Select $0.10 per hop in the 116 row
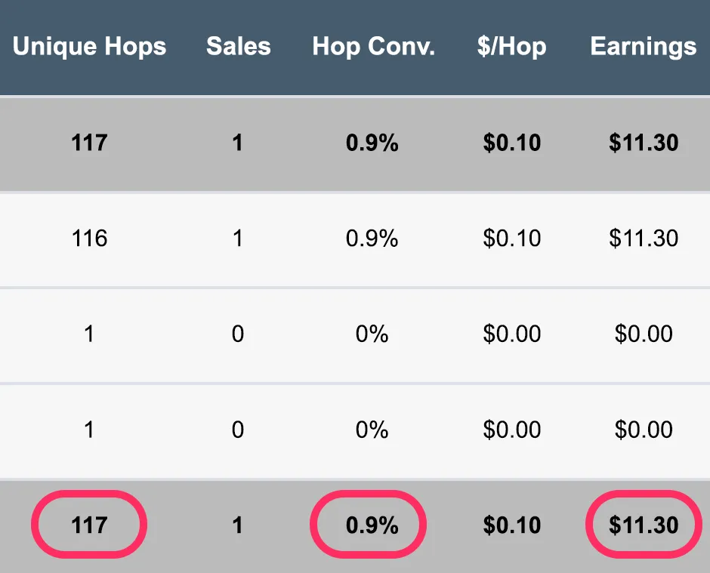 (x=511, y=238)
